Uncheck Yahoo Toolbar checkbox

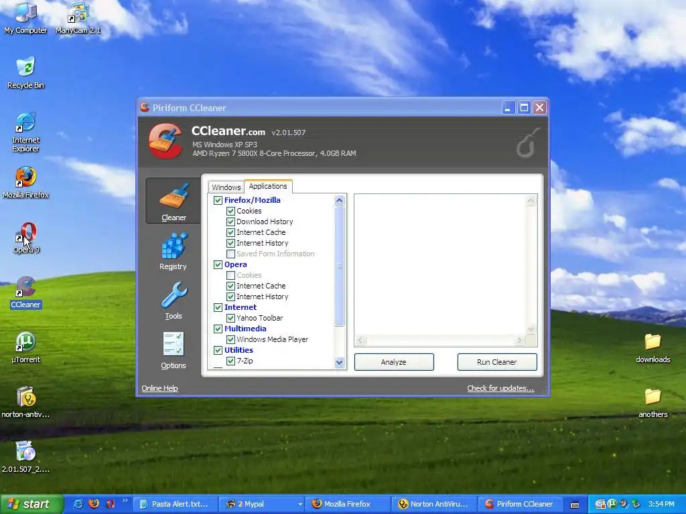[230, 318]
